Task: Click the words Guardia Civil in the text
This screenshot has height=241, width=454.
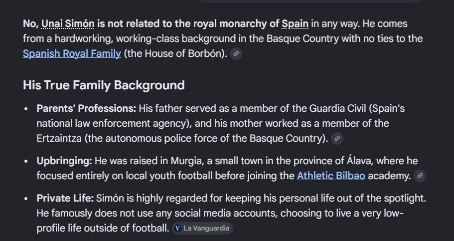Action: tap(337, 108)
